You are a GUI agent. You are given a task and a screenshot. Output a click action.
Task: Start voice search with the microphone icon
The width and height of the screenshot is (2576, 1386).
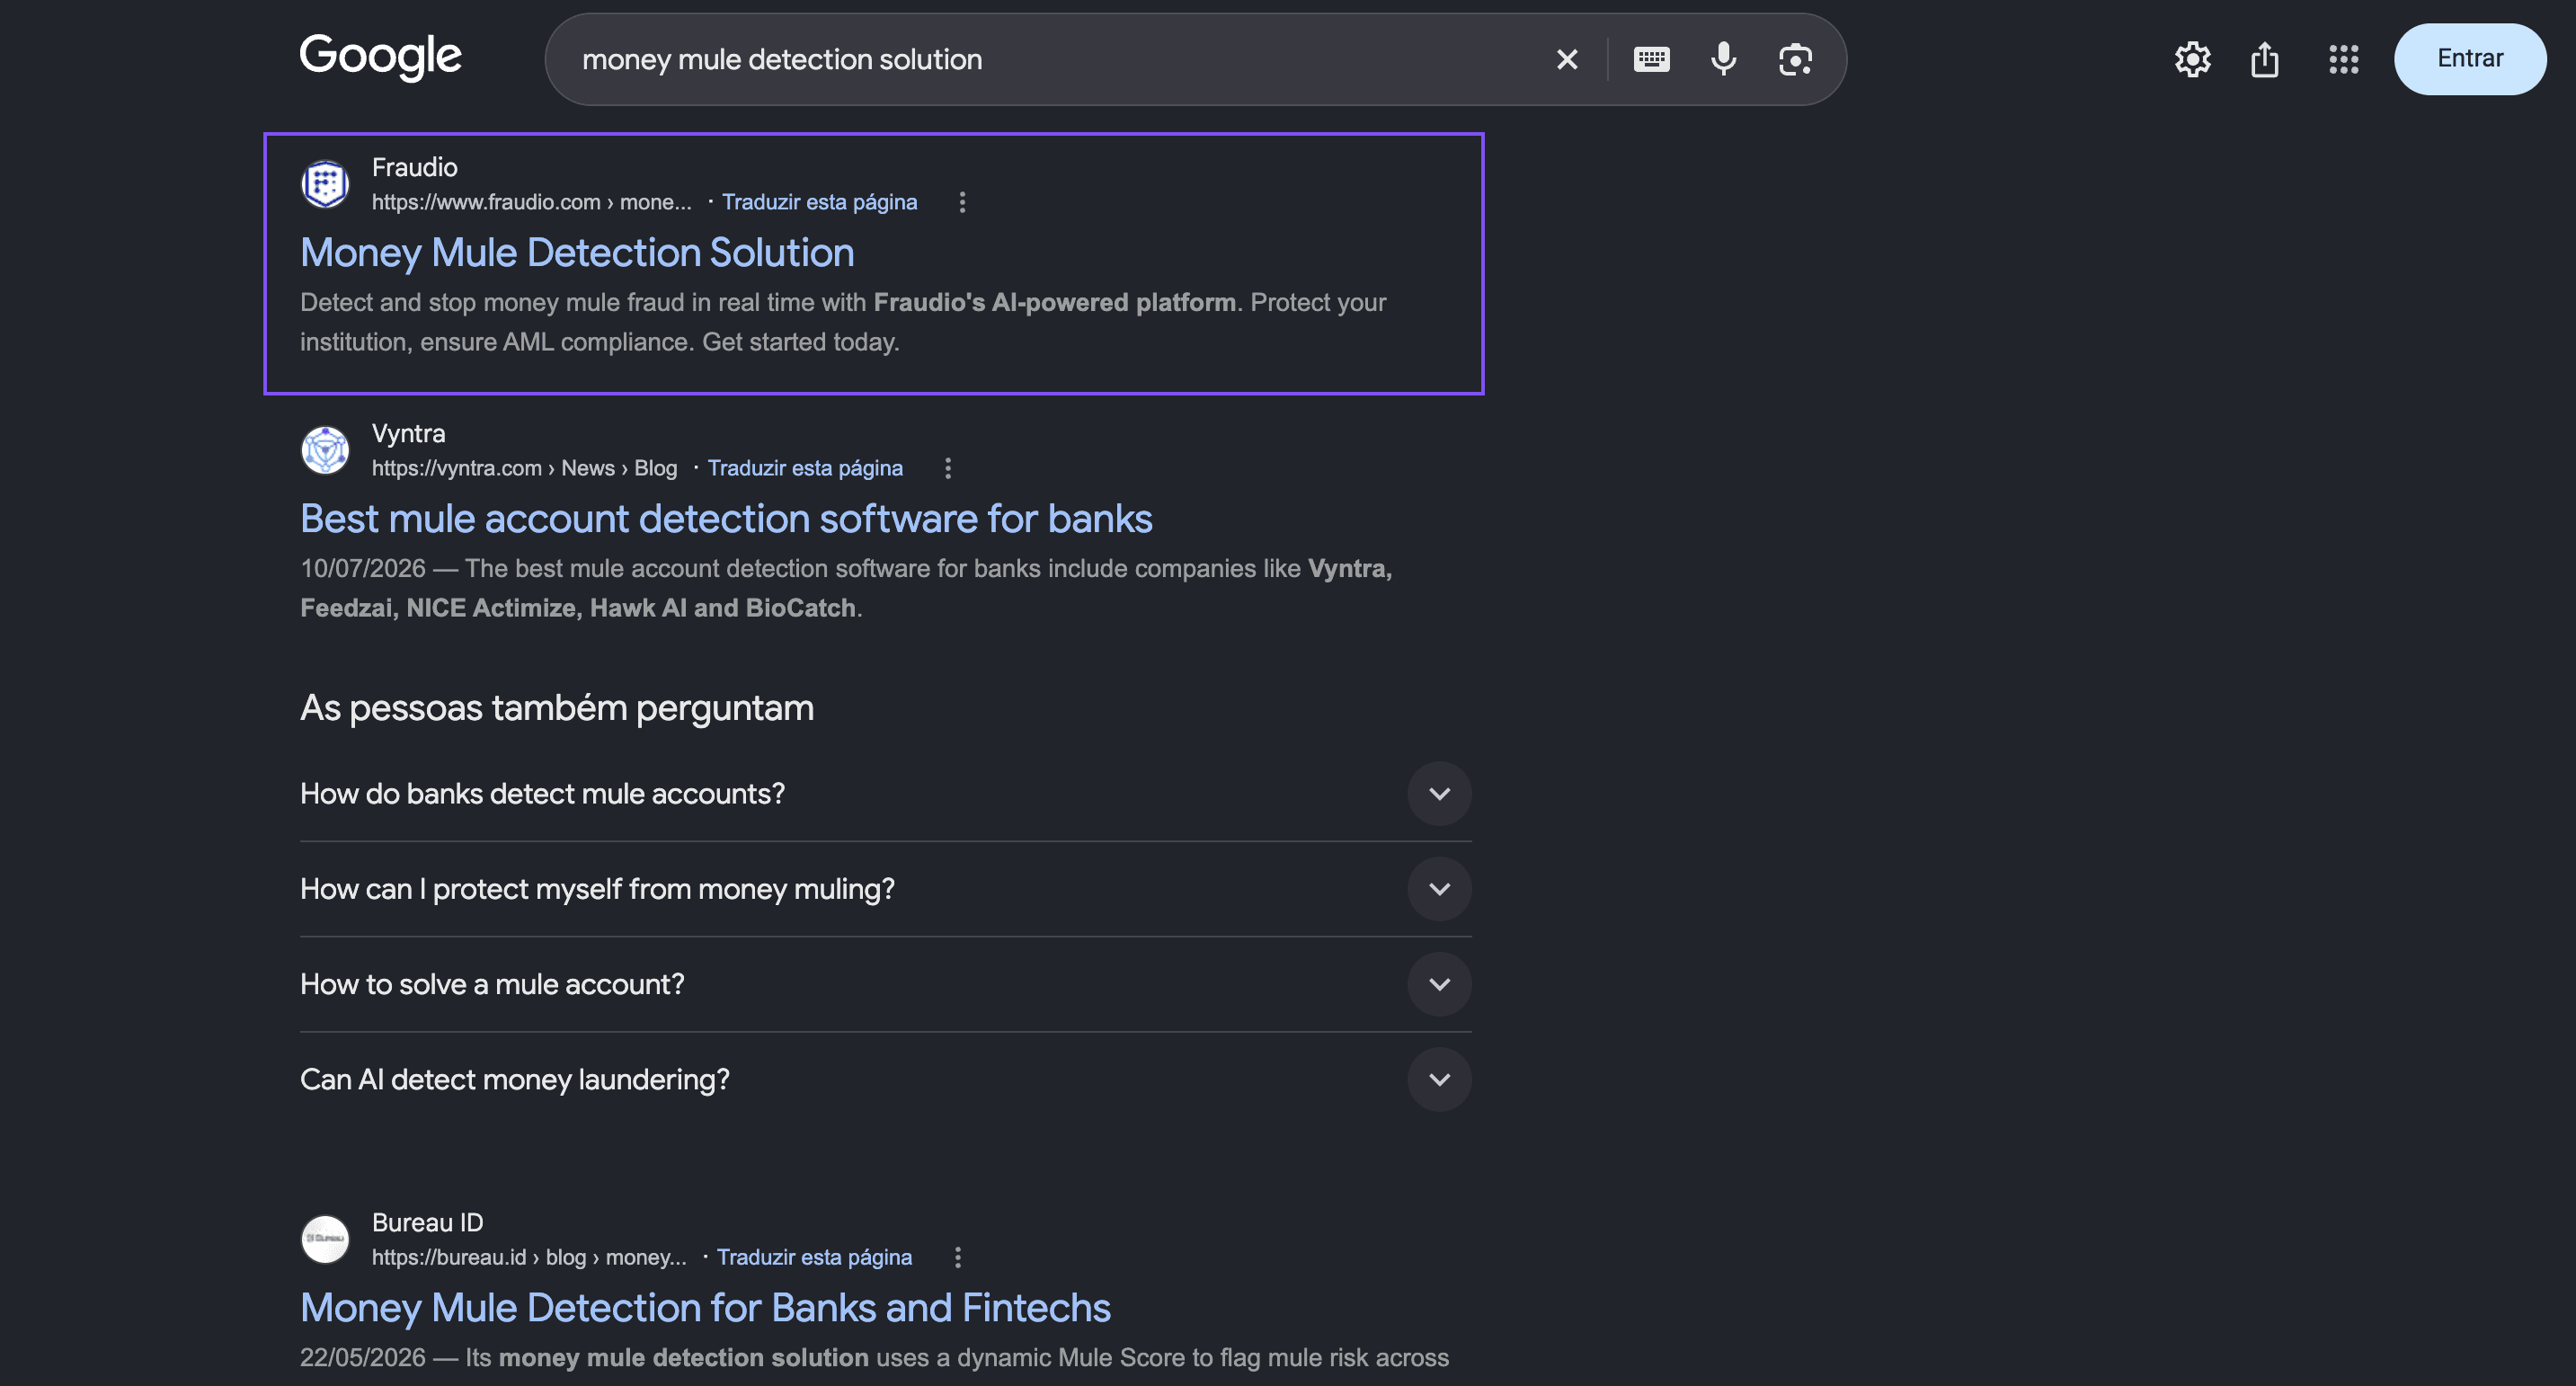coord(1723,60)
